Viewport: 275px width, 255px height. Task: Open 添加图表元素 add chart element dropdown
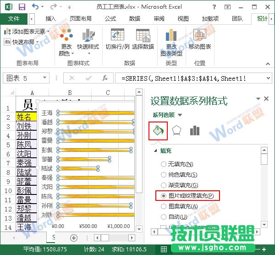[x=27, y=32]
